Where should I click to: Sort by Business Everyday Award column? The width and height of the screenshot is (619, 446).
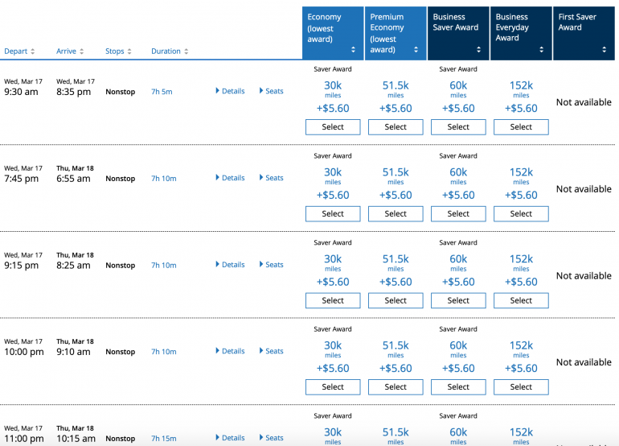pyautogui.click(x=541, y=50)
